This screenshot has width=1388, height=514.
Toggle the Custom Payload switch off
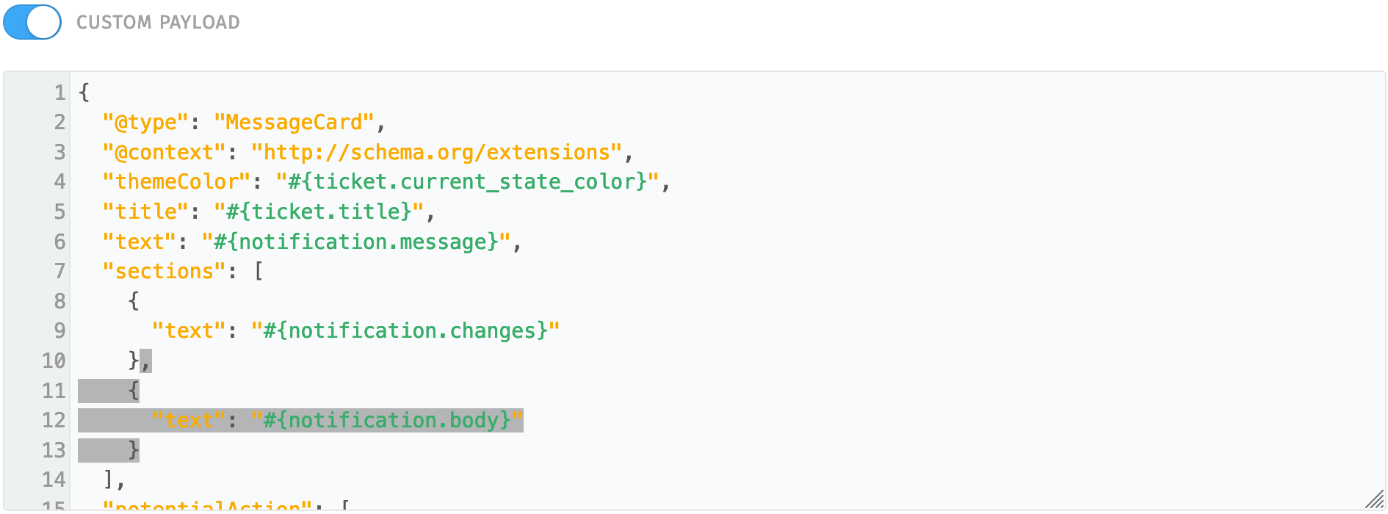pos(32,22)
